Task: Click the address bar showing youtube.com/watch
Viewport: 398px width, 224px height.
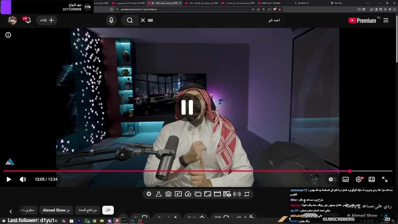Action: pyautogui.click(x=187, y=9)
